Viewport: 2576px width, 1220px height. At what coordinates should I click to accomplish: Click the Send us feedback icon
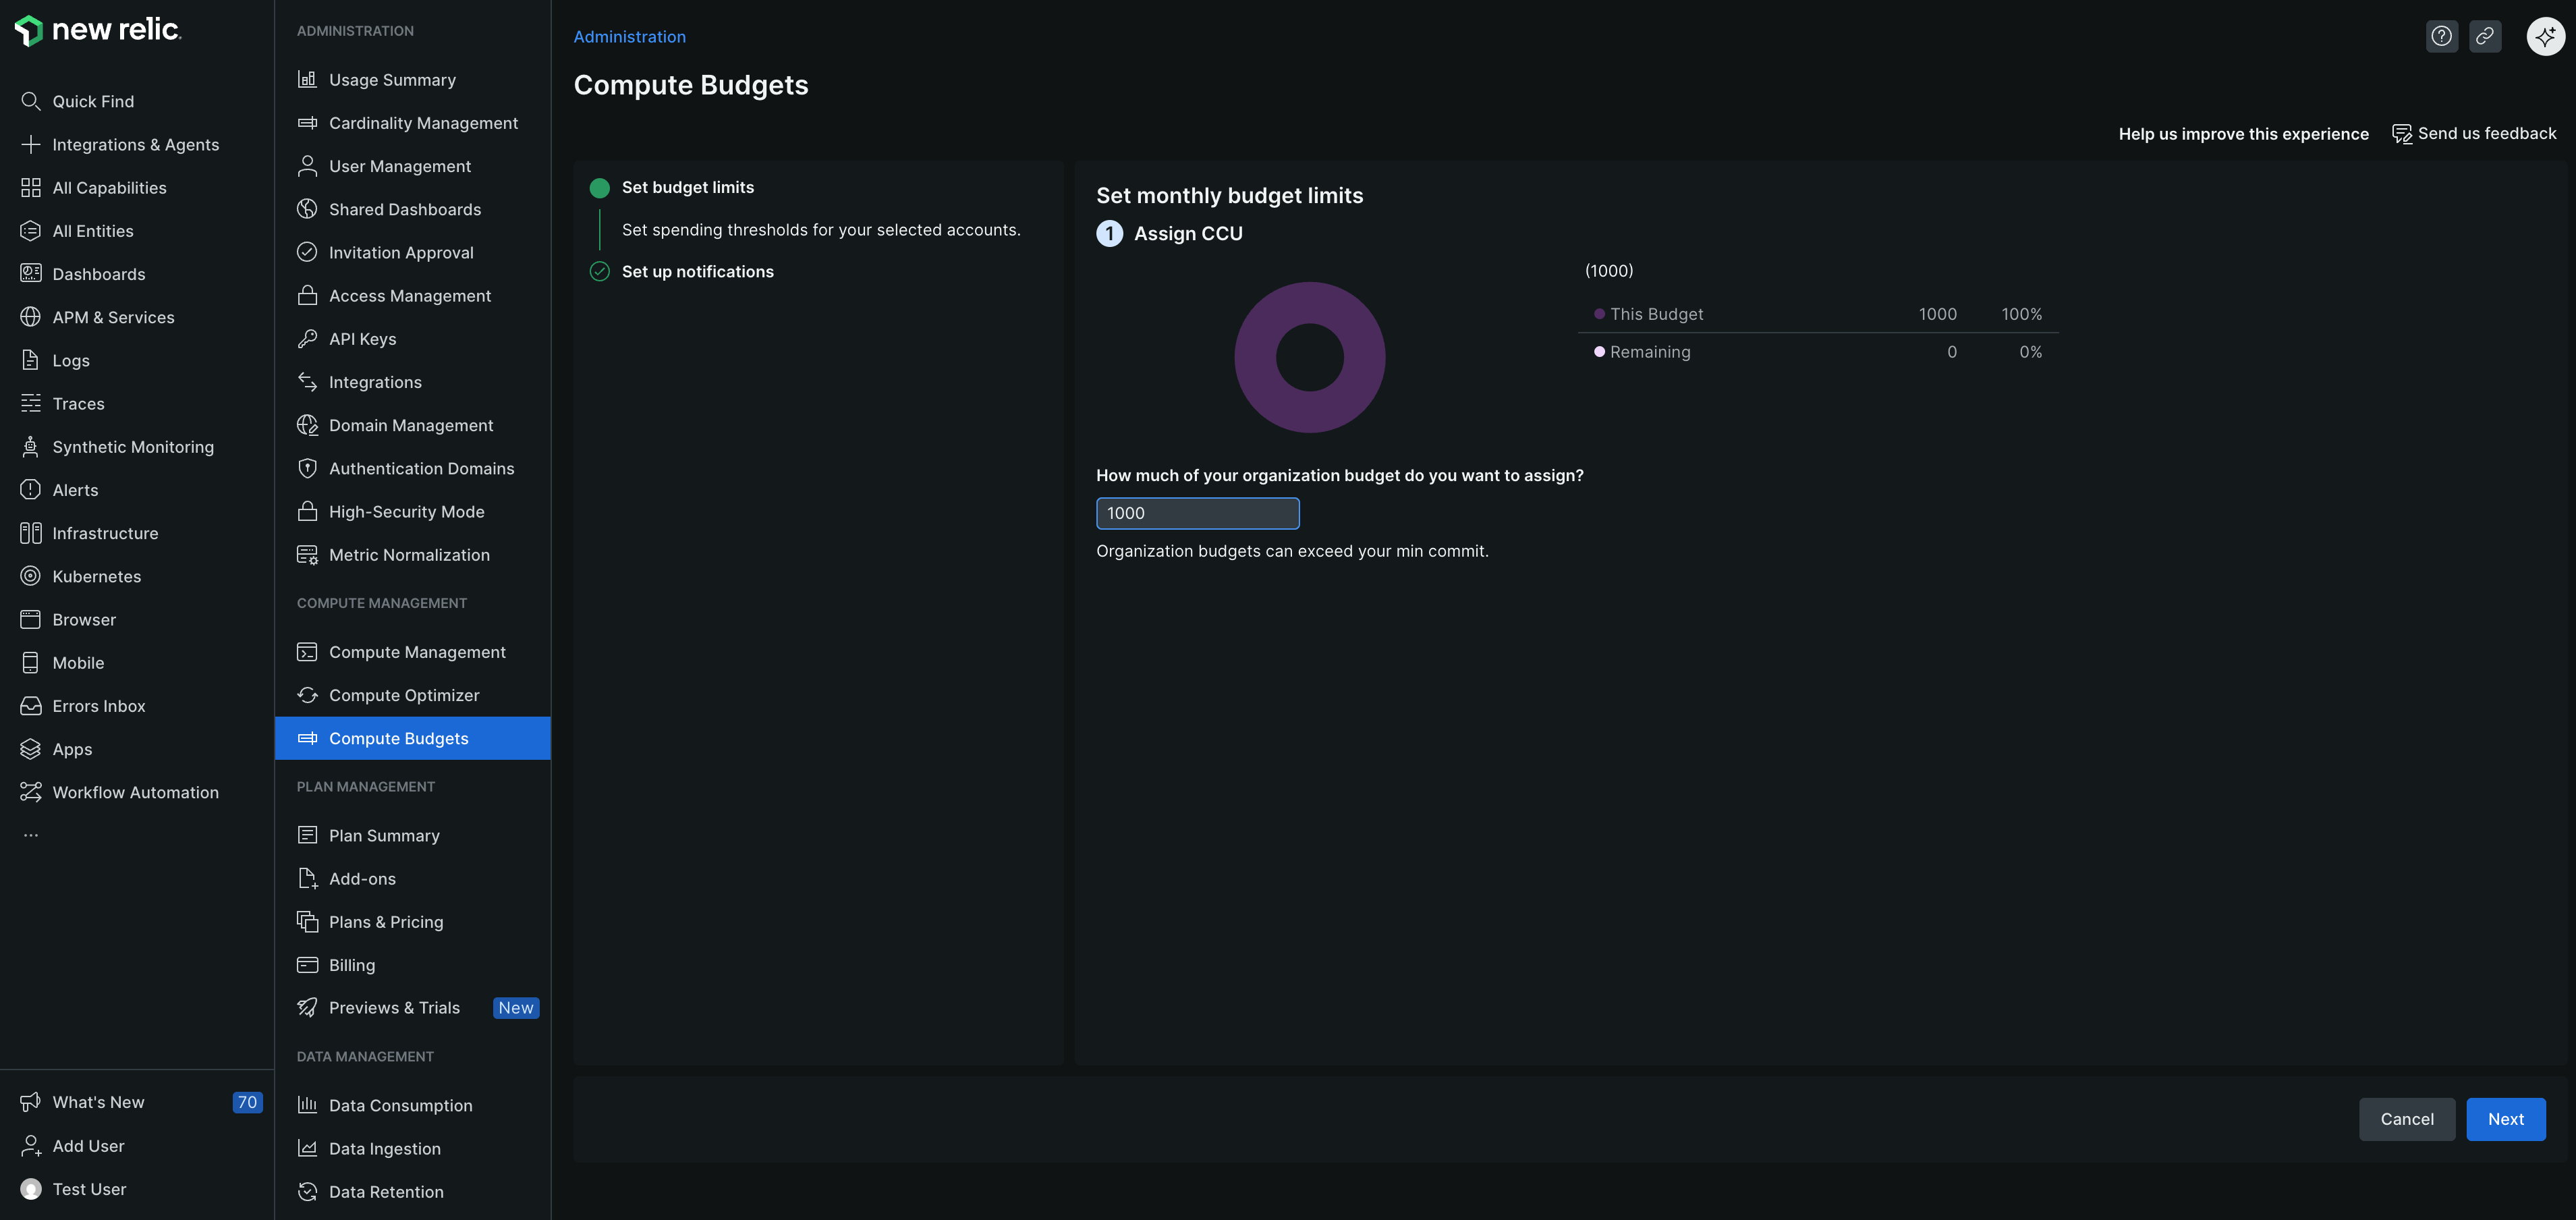2401,134
